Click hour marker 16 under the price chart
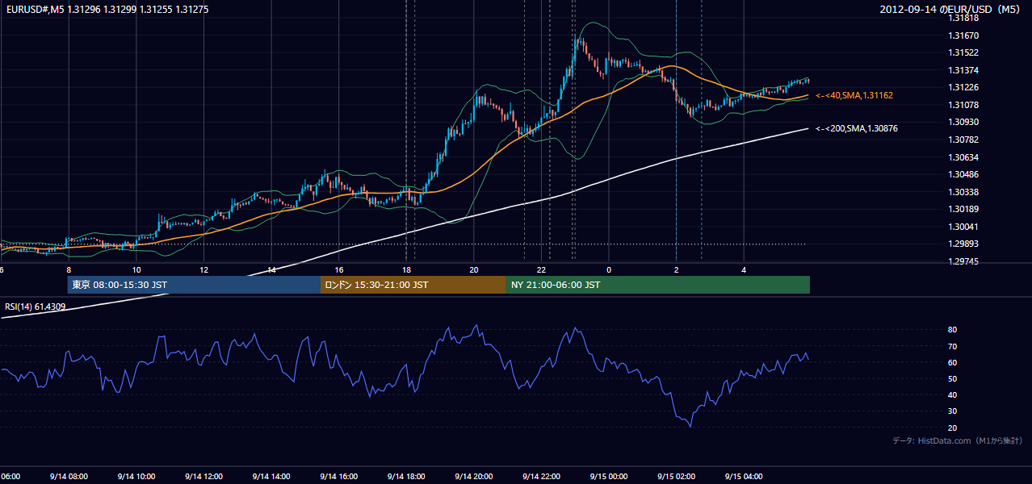 (x=339, y=269)
